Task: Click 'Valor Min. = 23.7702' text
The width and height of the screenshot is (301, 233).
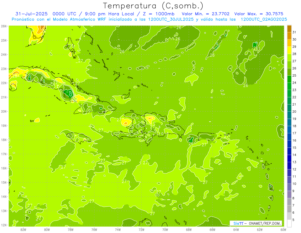Action: [x=205, y=14]
